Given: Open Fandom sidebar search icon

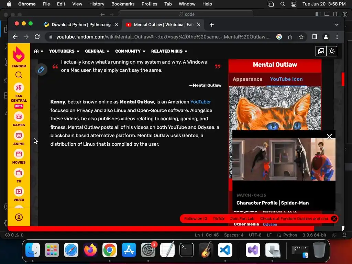Looking at the screenshot, I should pos(19,75).
